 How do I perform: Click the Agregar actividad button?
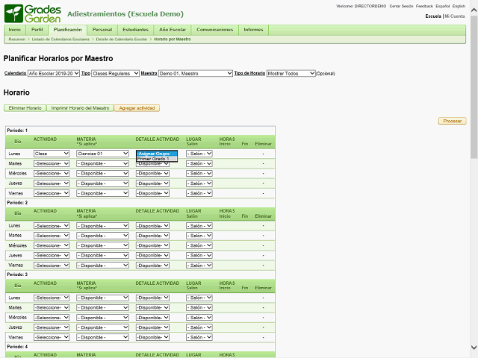click(x=137, y=108)
